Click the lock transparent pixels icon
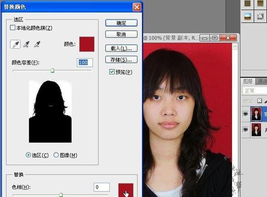 click(260, 101)
